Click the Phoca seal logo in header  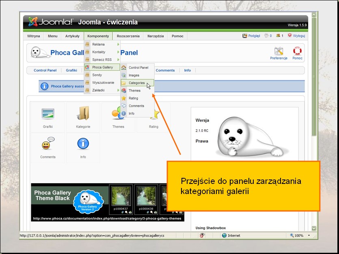tap(40, 52)
